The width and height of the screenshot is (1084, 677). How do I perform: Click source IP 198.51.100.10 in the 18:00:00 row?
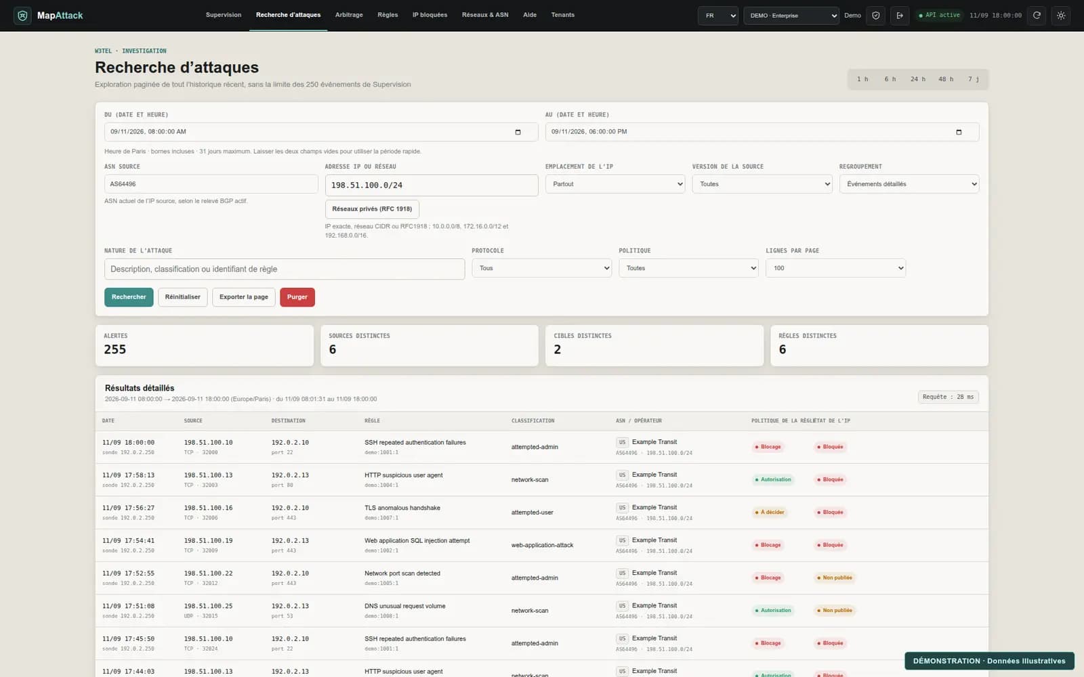[x=208, y=443]
